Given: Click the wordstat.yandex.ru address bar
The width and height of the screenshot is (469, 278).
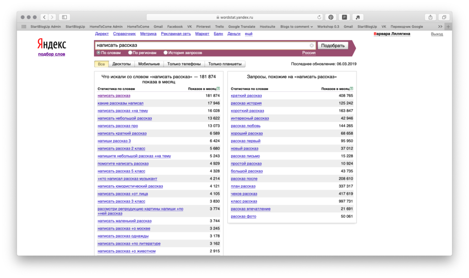Looking at the screenshot, I should [x=234, y=17].
